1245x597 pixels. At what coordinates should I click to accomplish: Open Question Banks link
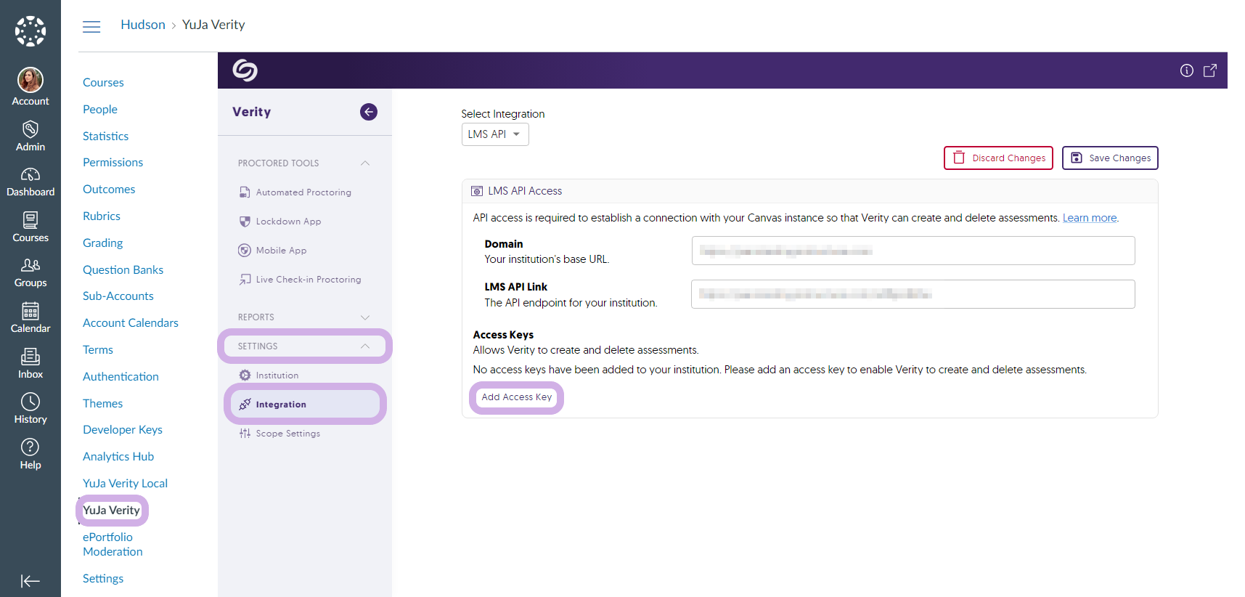tap(123, 270)
